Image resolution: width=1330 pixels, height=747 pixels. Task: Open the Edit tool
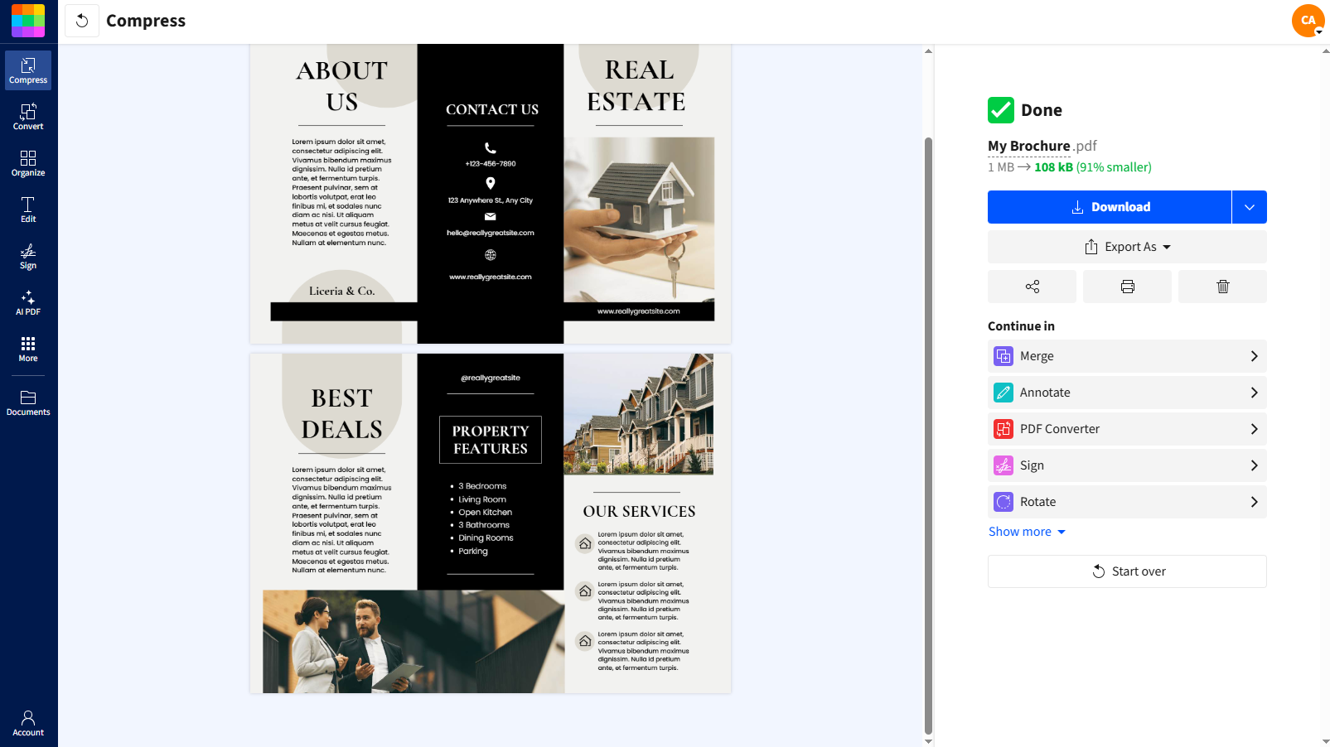click(x=27, y=209)
